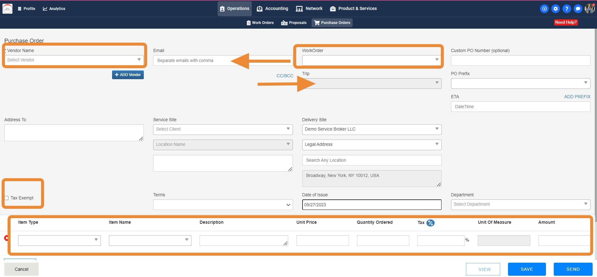
Task: Open the Item Name dropdown
Action: coord(150,240)
